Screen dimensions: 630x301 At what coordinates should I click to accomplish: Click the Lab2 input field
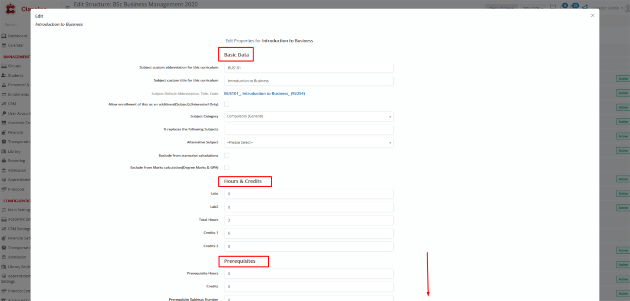pos(309,207)
